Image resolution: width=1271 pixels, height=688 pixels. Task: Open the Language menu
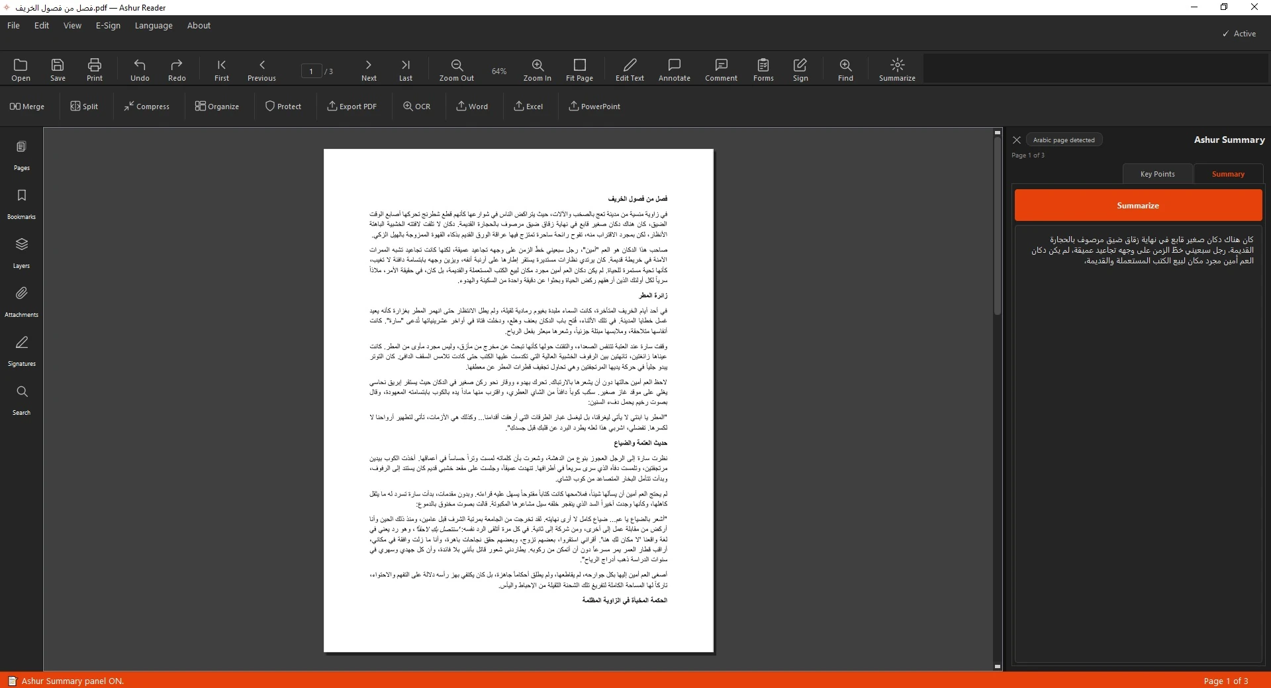coord(154,26)
